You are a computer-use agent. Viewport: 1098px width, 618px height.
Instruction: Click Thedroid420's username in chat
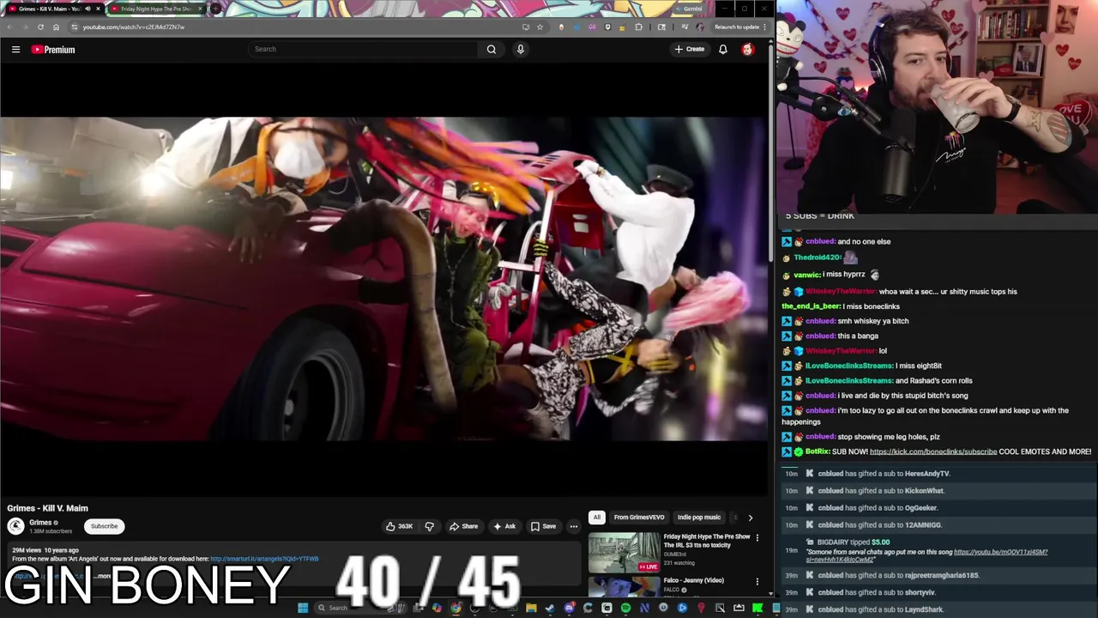[x=817, y=257]
